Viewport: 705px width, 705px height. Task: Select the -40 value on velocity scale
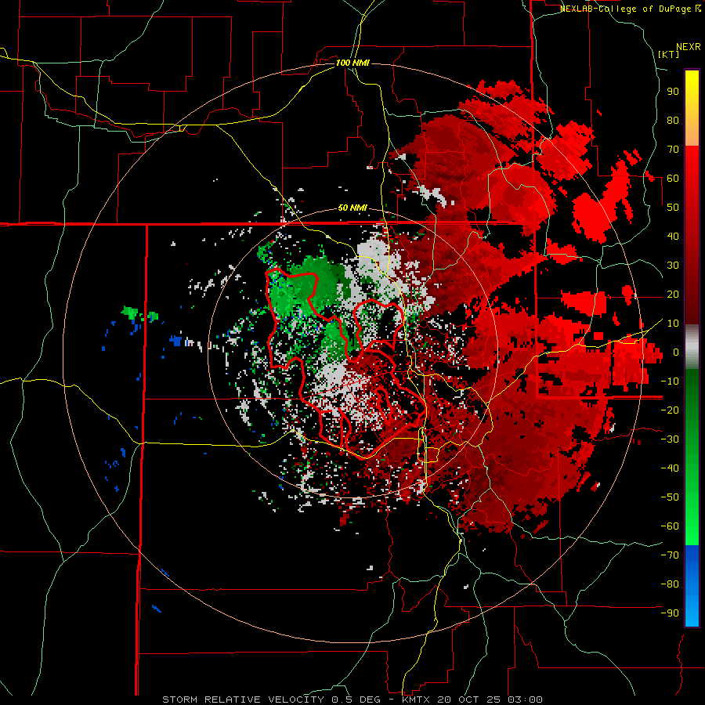[670, 468]
